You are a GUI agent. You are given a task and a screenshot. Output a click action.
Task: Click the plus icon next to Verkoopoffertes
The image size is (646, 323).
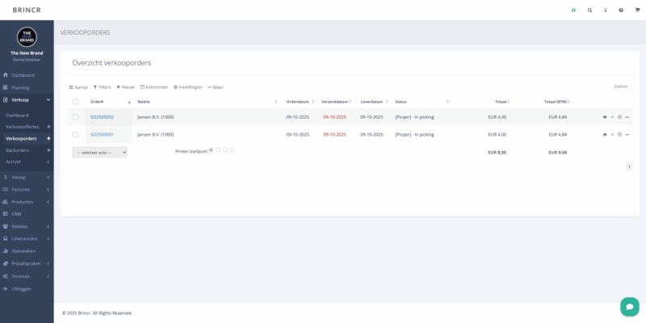coord(48,127)
